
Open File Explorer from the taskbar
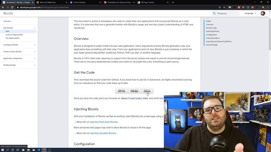click(x=28, y=150)
